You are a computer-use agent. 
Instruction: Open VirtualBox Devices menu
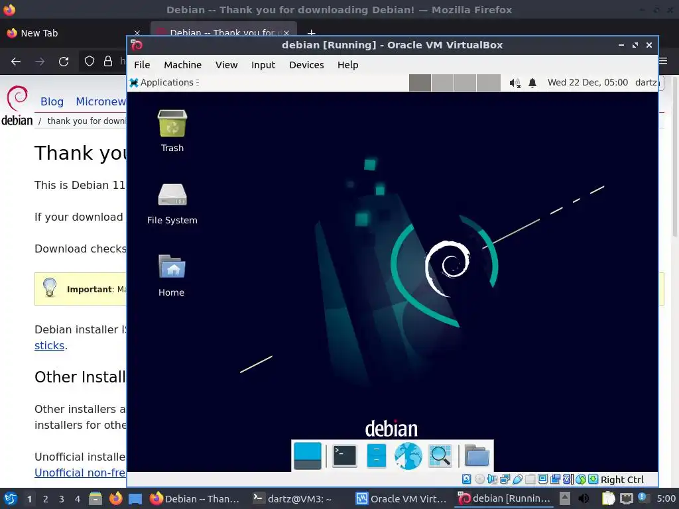click(x=306, y=65)
